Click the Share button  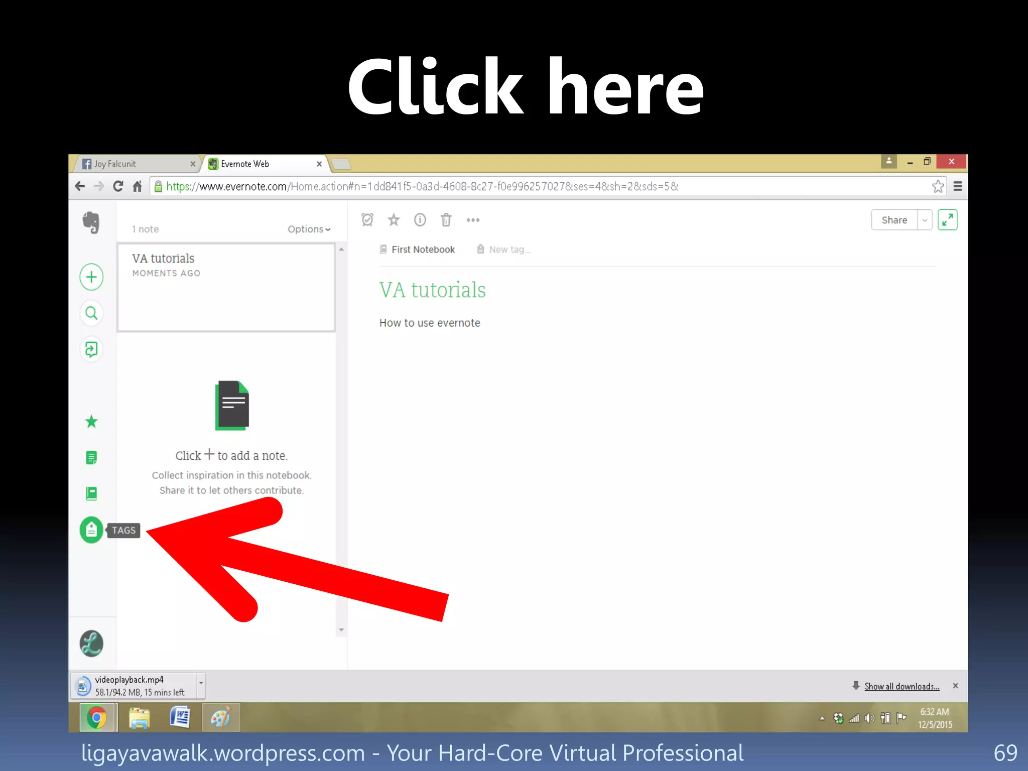[x=894, y=220]
